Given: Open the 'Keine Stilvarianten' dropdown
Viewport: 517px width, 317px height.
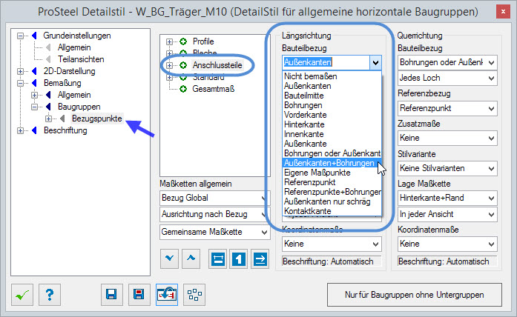Looking at the screenshot, I should click(447, 168).
